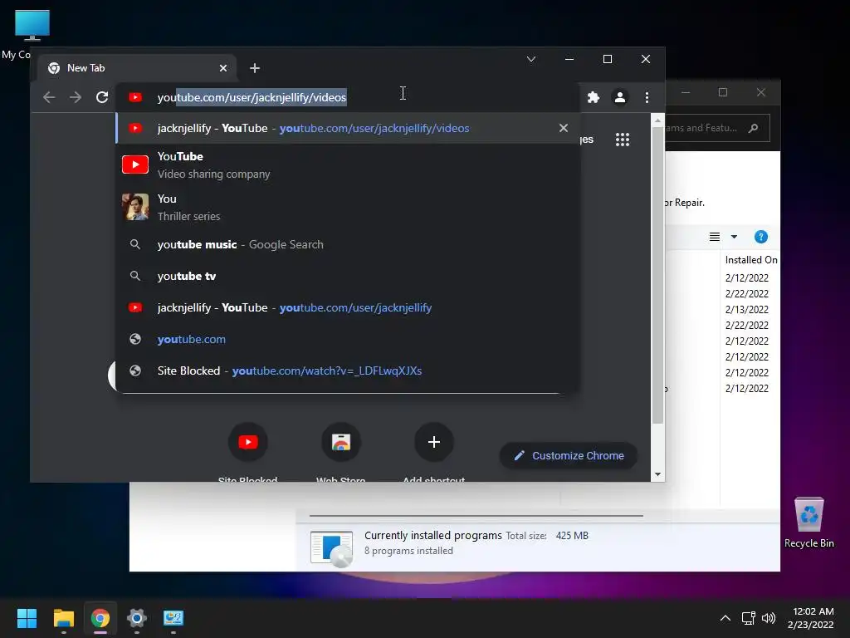This screenshot has height=638, width=850.
Task: Select the 2/13/2022 install date row
Action: coord(747,309)
